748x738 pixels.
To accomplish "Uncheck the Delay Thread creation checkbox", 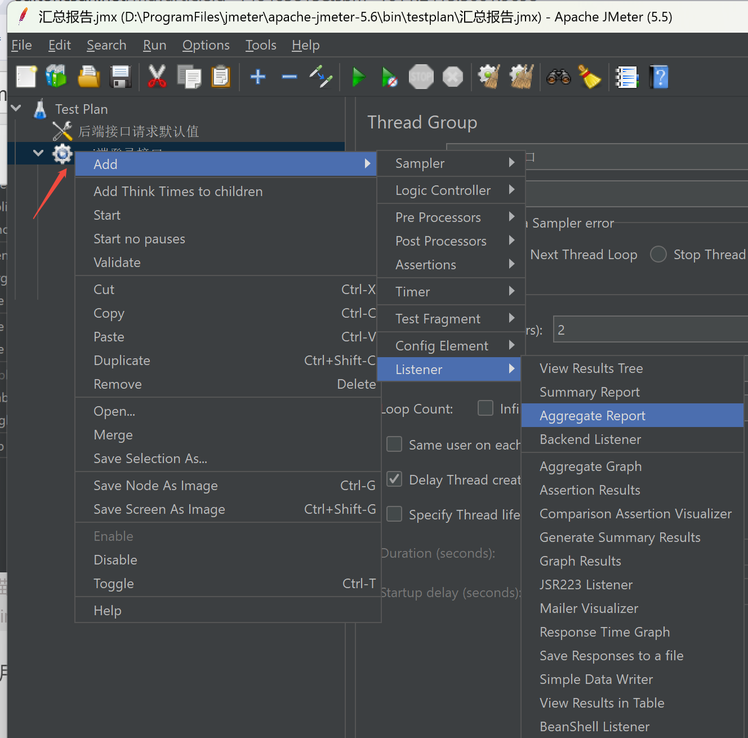I will (394, 479).
